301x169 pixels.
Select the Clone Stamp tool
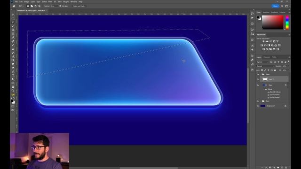(x=13, y=49)
